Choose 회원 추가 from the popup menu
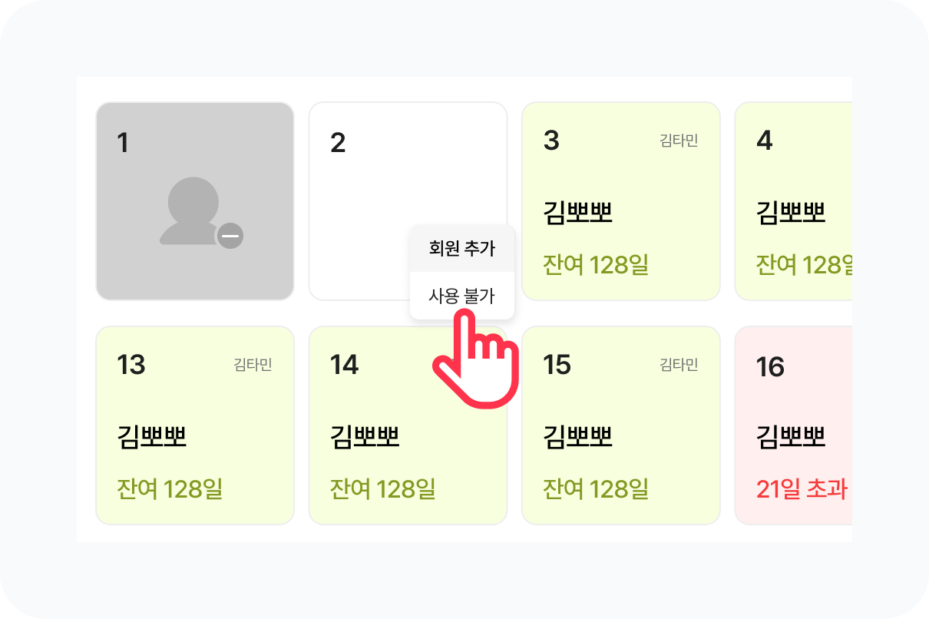 click(x=461, y=249)
